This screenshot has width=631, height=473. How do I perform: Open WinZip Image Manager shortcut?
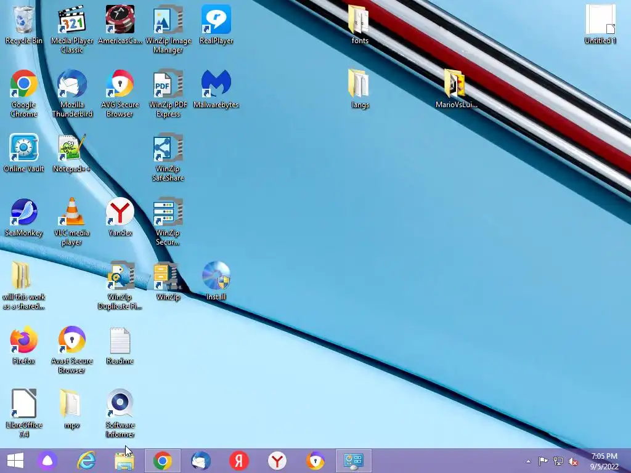[168, 29]
